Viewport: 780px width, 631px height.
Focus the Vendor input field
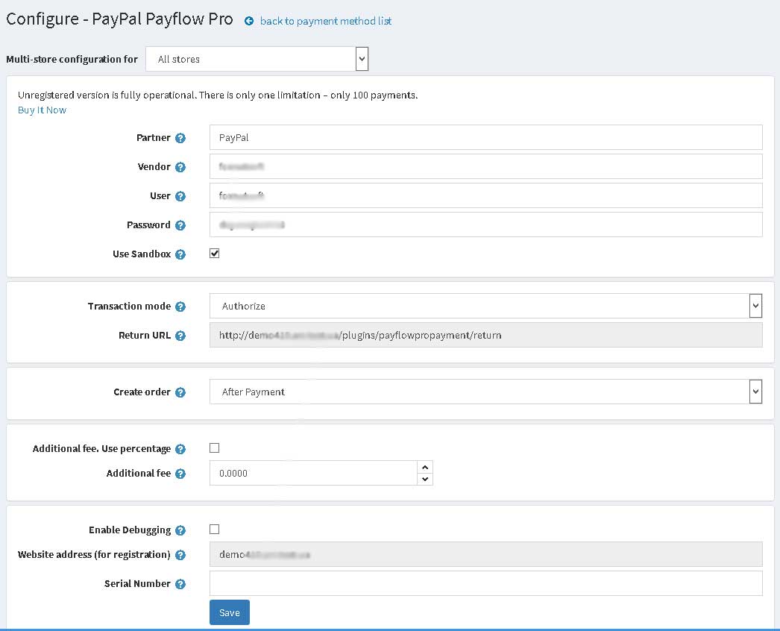[x=485, y=166]
